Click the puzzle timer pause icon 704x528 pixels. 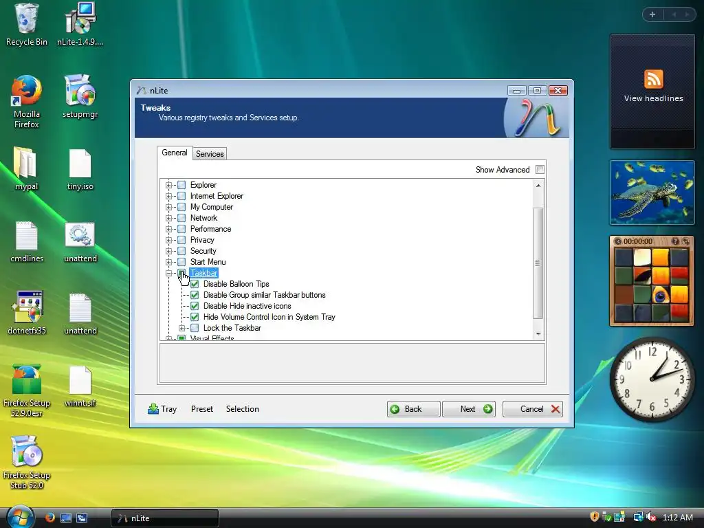click(x=618, y=241)
